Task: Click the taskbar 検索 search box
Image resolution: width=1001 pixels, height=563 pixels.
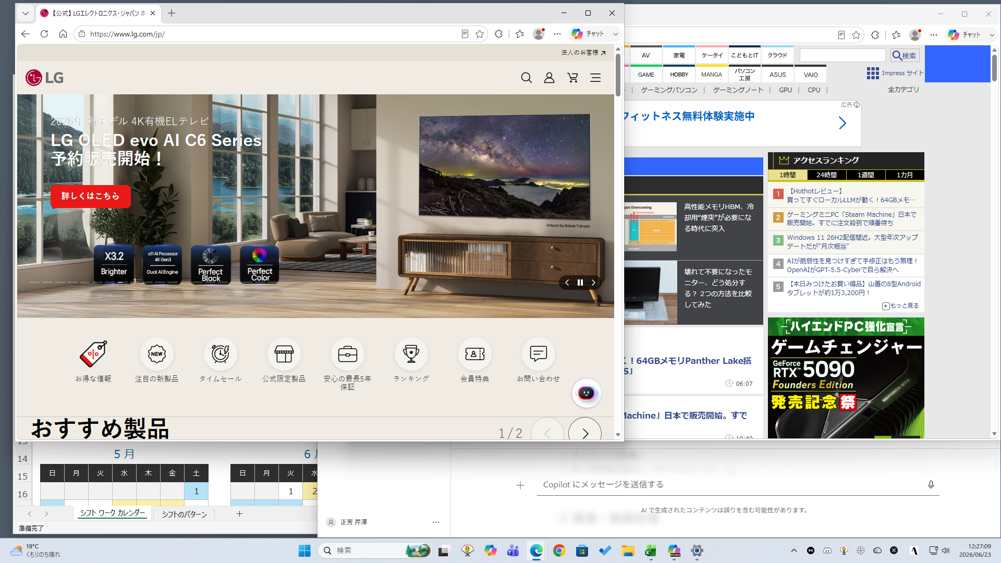Action: pos(374,550)
